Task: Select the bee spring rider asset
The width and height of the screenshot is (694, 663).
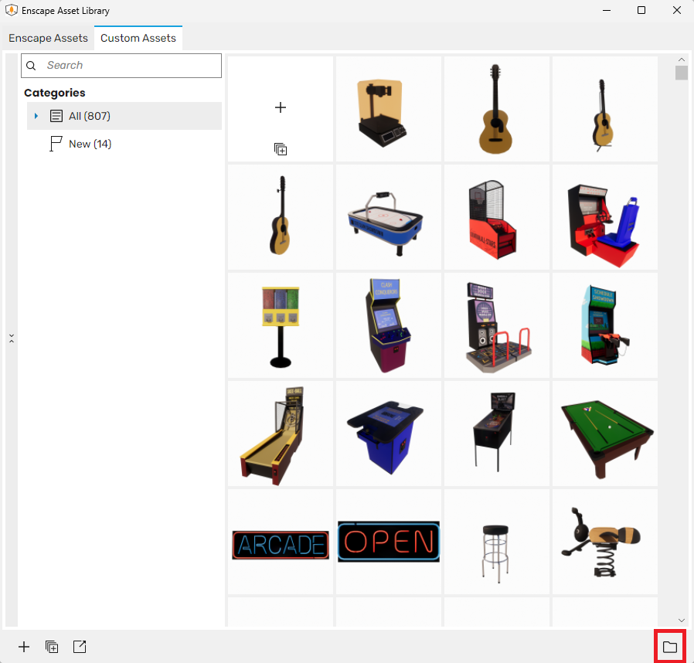Action: click(x=605, y=542)
